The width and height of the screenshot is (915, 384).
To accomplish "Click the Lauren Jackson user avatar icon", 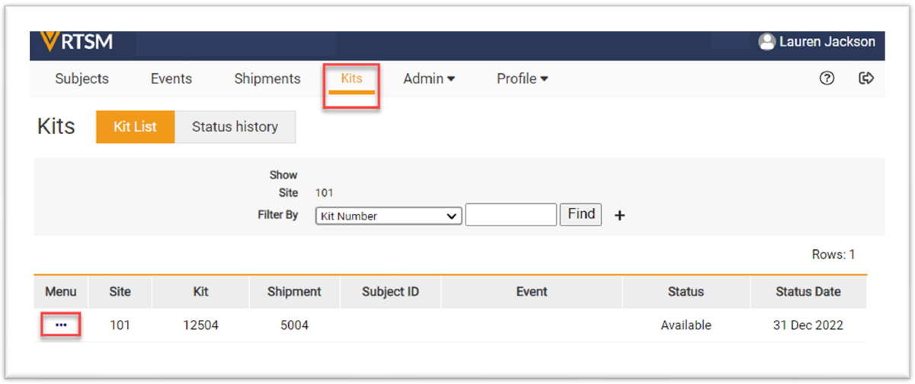I will [x=766, y=42].
